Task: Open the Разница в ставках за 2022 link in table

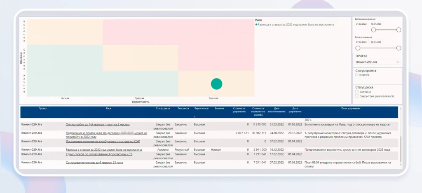Action: pyautogui.click(x=104, y=150)
